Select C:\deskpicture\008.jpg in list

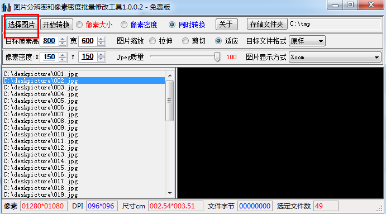point(84,121)
